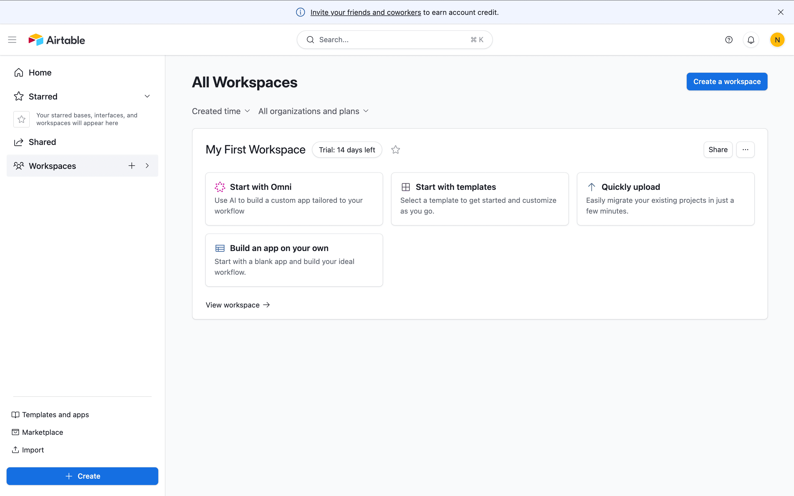Click the Trial: 14 days left badge
This screenshot has width=794, height=496.
tap(347, 150)
